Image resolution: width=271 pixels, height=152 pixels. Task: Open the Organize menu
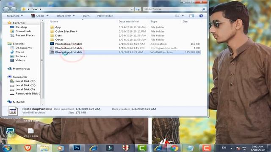pos(15,16)
